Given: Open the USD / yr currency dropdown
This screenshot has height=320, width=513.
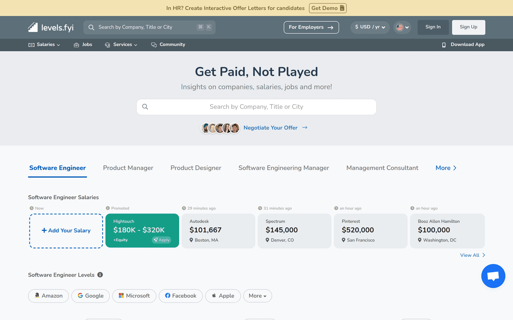Looking at the screenshot, I should tap(370, 27).
